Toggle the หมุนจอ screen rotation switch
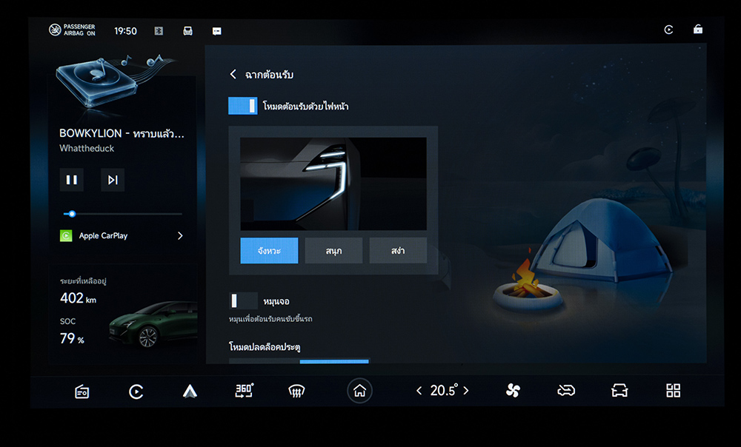 [242, 300]
